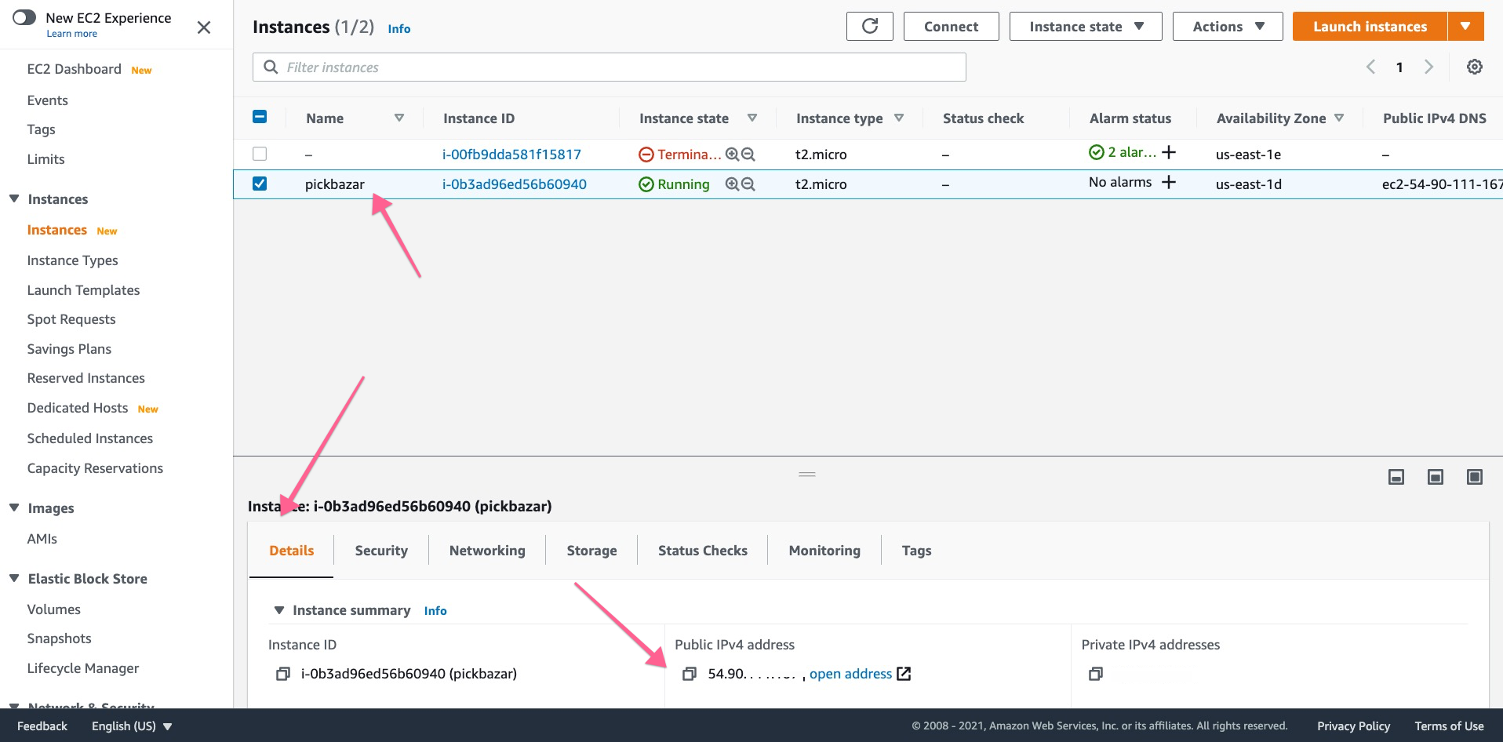Screen dimensions: 1503x742
Task: Switch to the Storage tab
Action: point(591,551)
